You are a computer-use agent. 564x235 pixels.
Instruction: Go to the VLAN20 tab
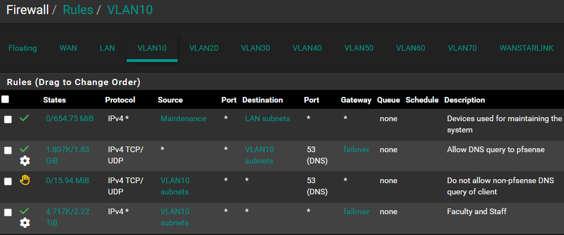click(204, 48)
